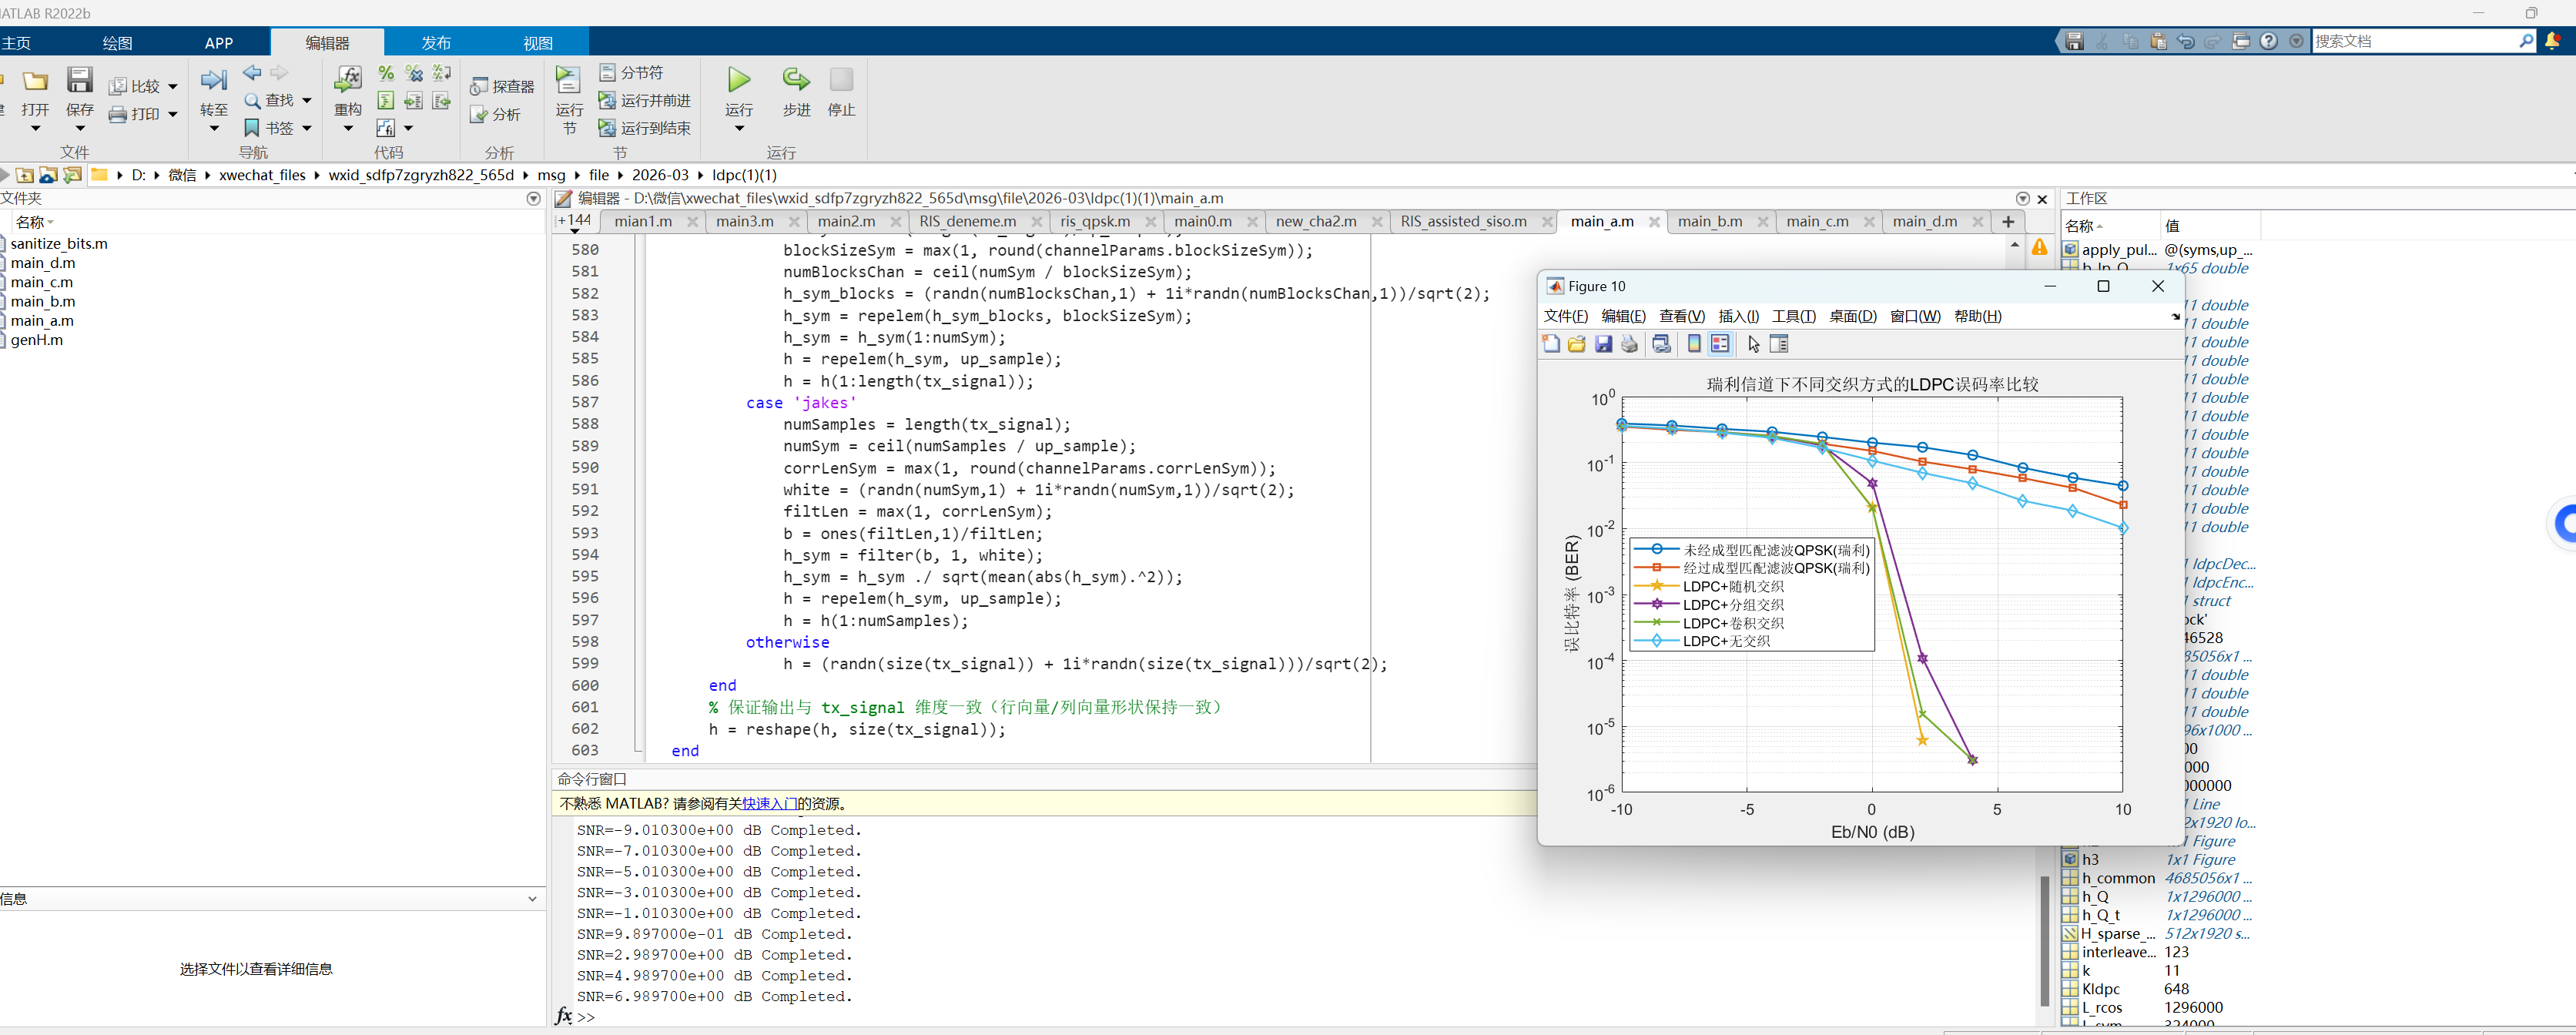Collapse the file details (信息) panel chevron
Screen dimensions: 2576x1035
coord(532,899)
